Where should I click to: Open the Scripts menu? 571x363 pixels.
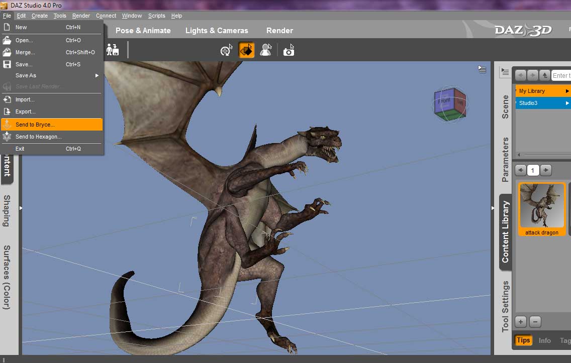coord(157,16)
